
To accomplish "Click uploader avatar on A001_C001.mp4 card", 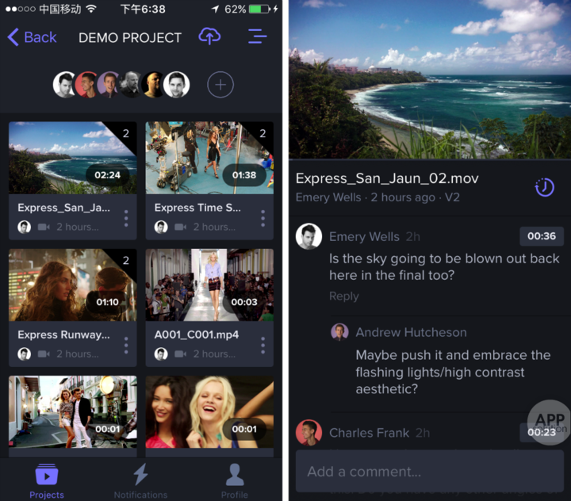I will pyautogui.click(x=161, y=354).
